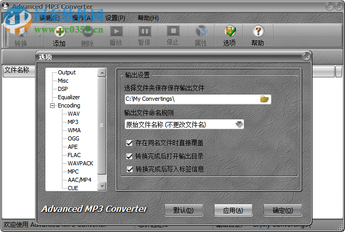Open the dropdown arrow beside Convert icon
The width and height of the screenshot is (345, 232).
coord(40,35)
